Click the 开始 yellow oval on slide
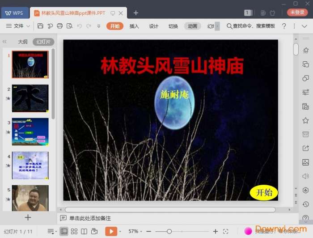This screenshot has height=238, width=313. [x=264, y=193]
